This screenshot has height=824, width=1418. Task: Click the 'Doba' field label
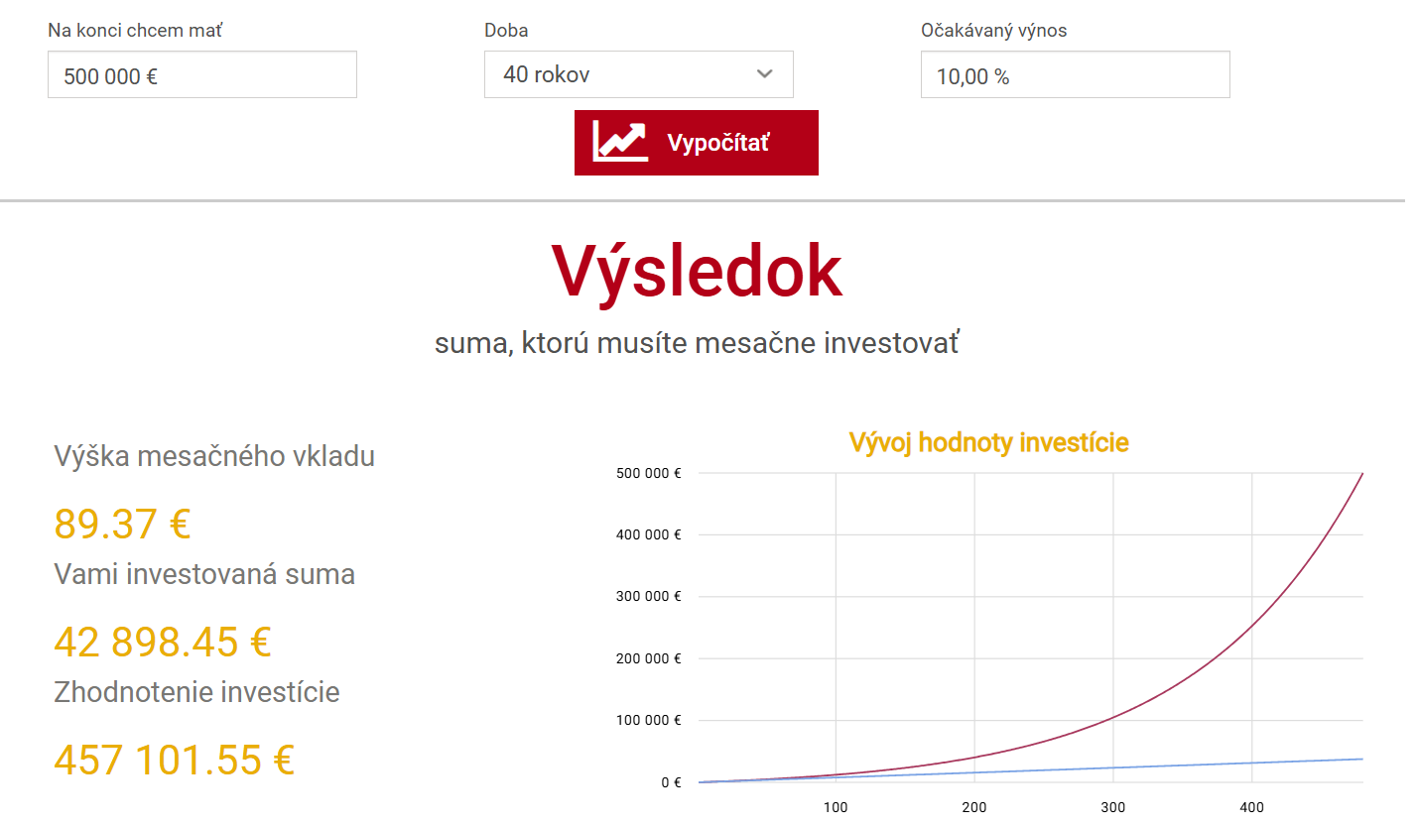[x=506, y=31]
